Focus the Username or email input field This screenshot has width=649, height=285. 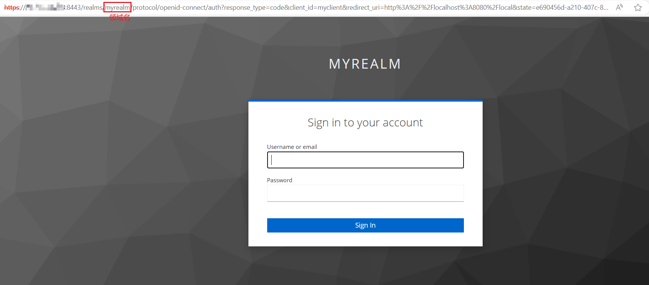click(x=365, y=160)
